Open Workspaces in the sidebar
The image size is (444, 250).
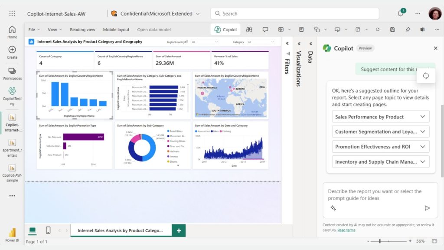click(x=12, y=73)
